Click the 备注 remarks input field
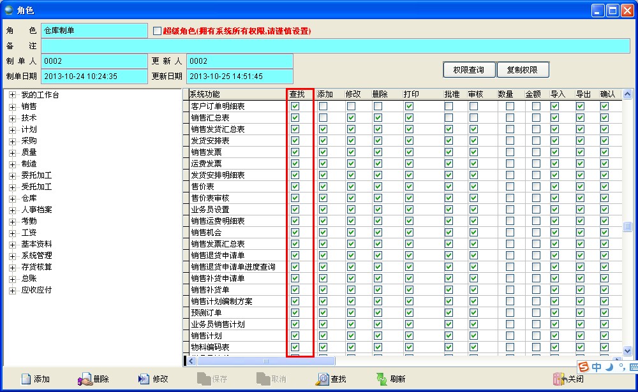638x392 pixels. pyautogui.click(x=335, y=46)
